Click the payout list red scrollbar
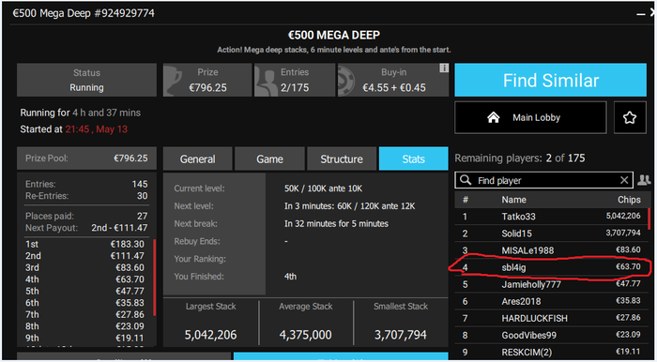 155,277
